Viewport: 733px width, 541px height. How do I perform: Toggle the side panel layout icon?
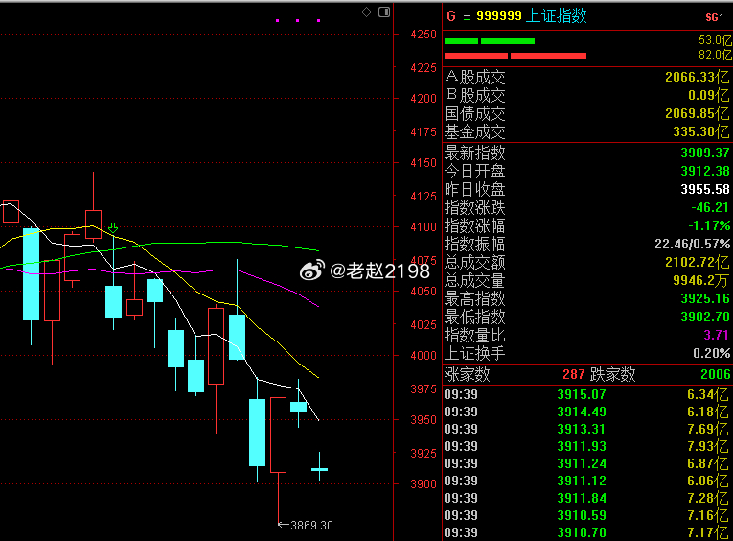[384, 12]
